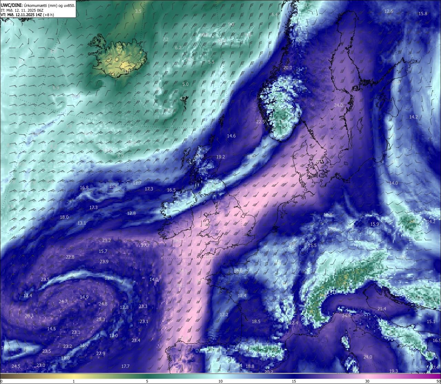Click the map value '5.5'

click(x=211, y=62)
